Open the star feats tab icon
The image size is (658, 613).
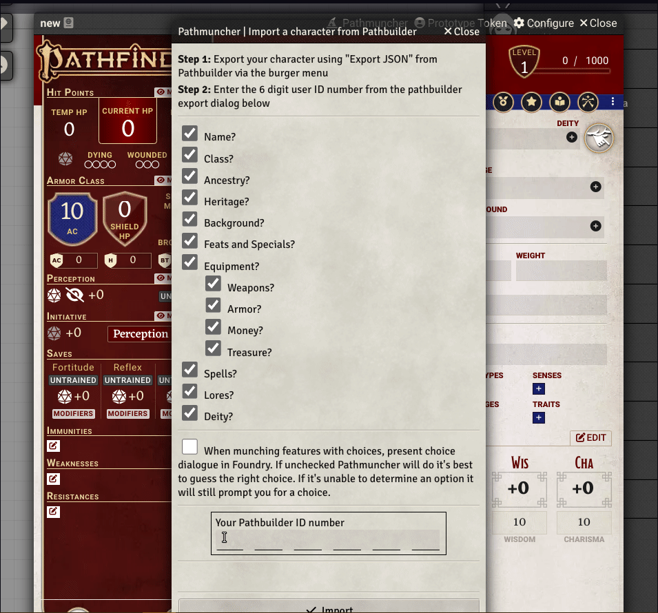click(x=532, y=102)
